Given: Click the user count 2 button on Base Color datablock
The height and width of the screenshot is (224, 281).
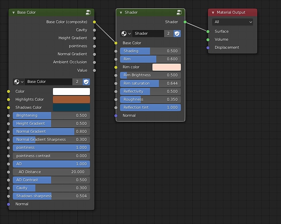Looking at the screenshot, I should (77, 82).
